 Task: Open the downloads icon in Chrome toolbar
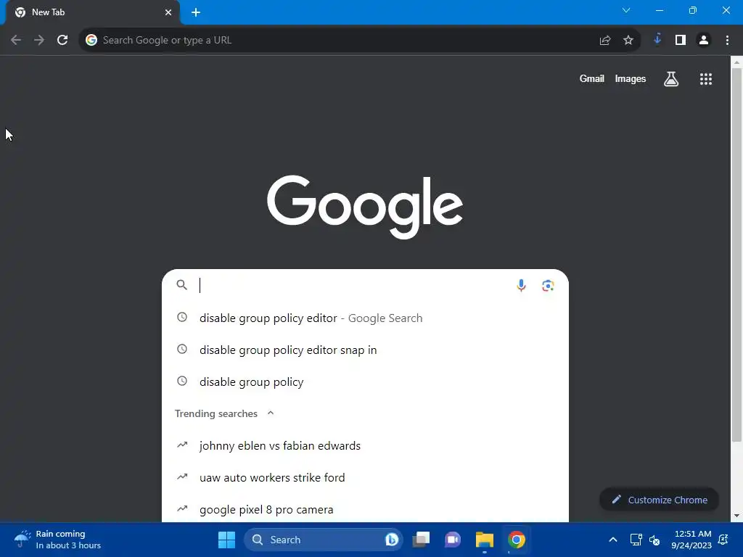click(657, 40)
